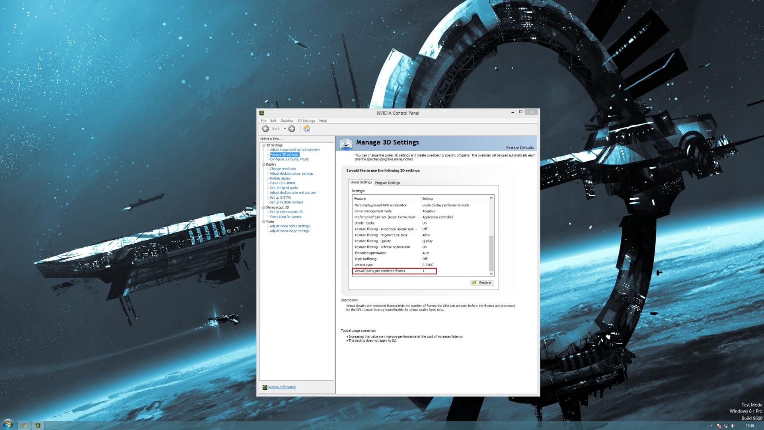Open the Windows Start button

(8, 424)
